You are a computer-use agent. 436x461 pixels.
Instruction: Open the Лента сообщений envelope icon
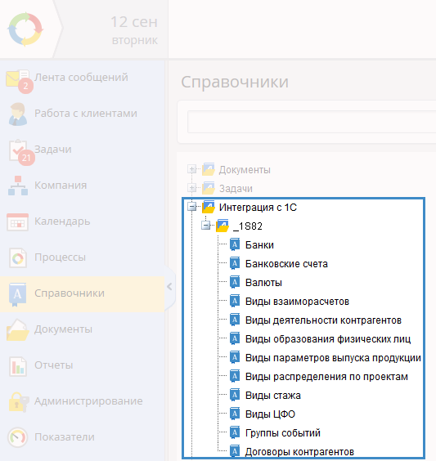coord(17,78)
